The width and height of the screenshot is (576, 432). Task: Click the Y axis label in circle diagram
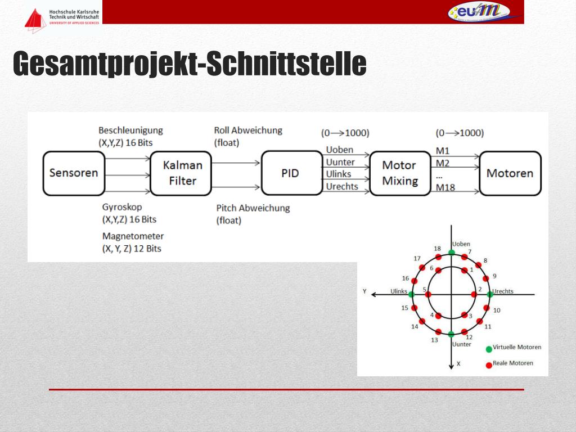[x=364, y=291]
